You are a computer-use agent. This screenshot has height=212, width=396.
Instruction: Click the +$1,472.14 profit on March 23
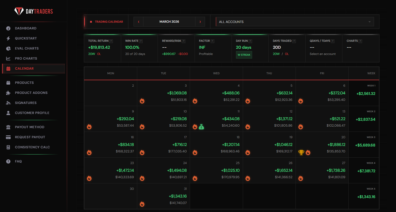pyautogui.click(x=125, y=170)
